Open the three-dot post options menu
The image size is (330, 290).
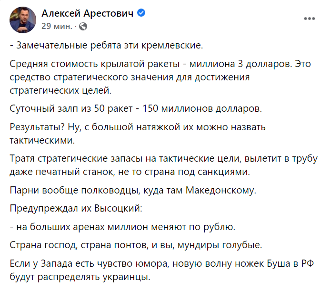pyautogui.click(x=310, y=19)
